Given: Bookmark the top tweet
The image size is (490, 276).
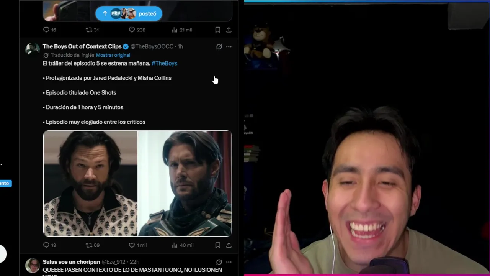Looking at the screenshot, I should [x=217, y=30].
